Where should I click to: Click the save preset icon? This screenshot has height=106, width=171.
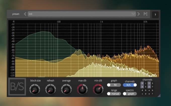[x=145, y=14]
